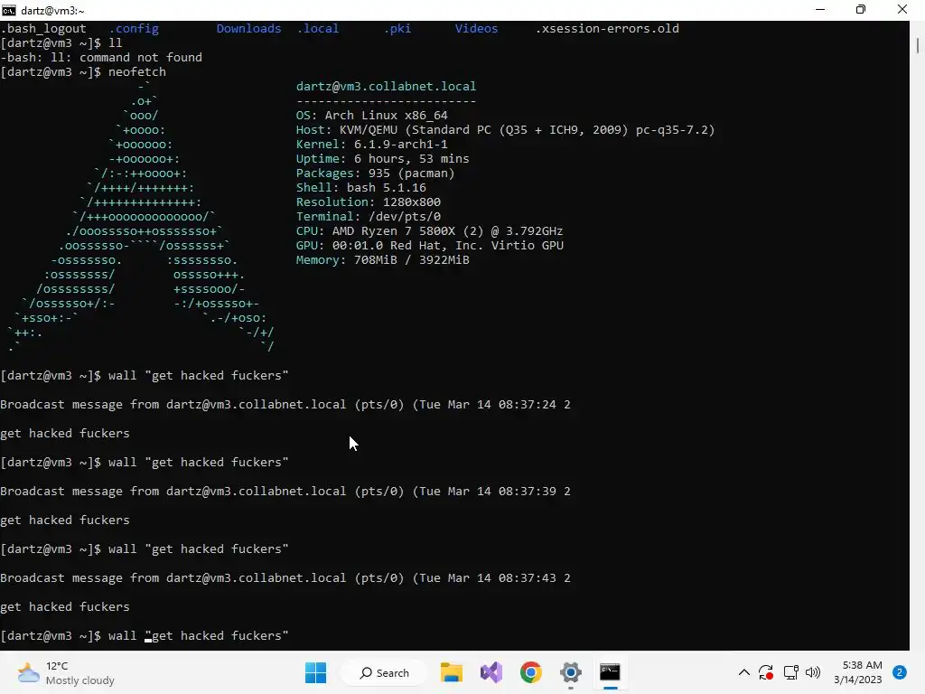Click the 'Packages: 935 (pacman)' line
Viewport: 925px width, 694px height.
[375, 173]
